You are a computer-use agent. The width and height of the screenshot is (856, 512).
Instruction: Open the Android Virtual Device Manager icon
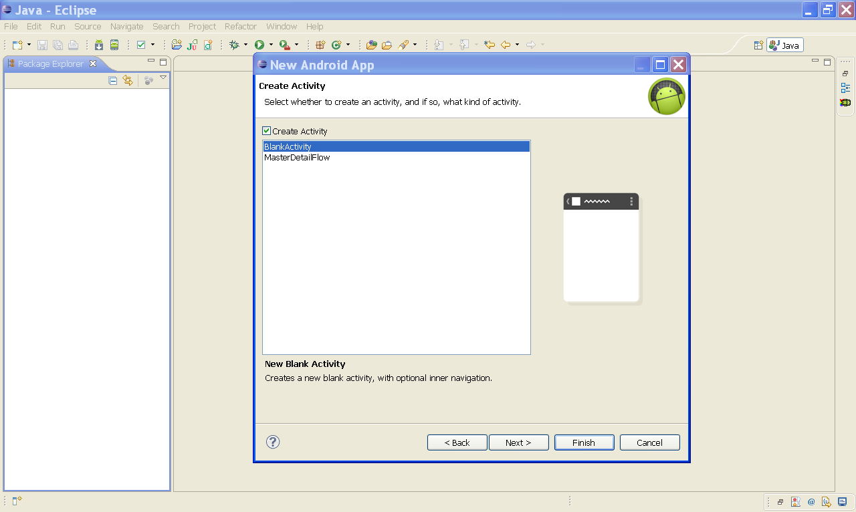coord(114,45)
